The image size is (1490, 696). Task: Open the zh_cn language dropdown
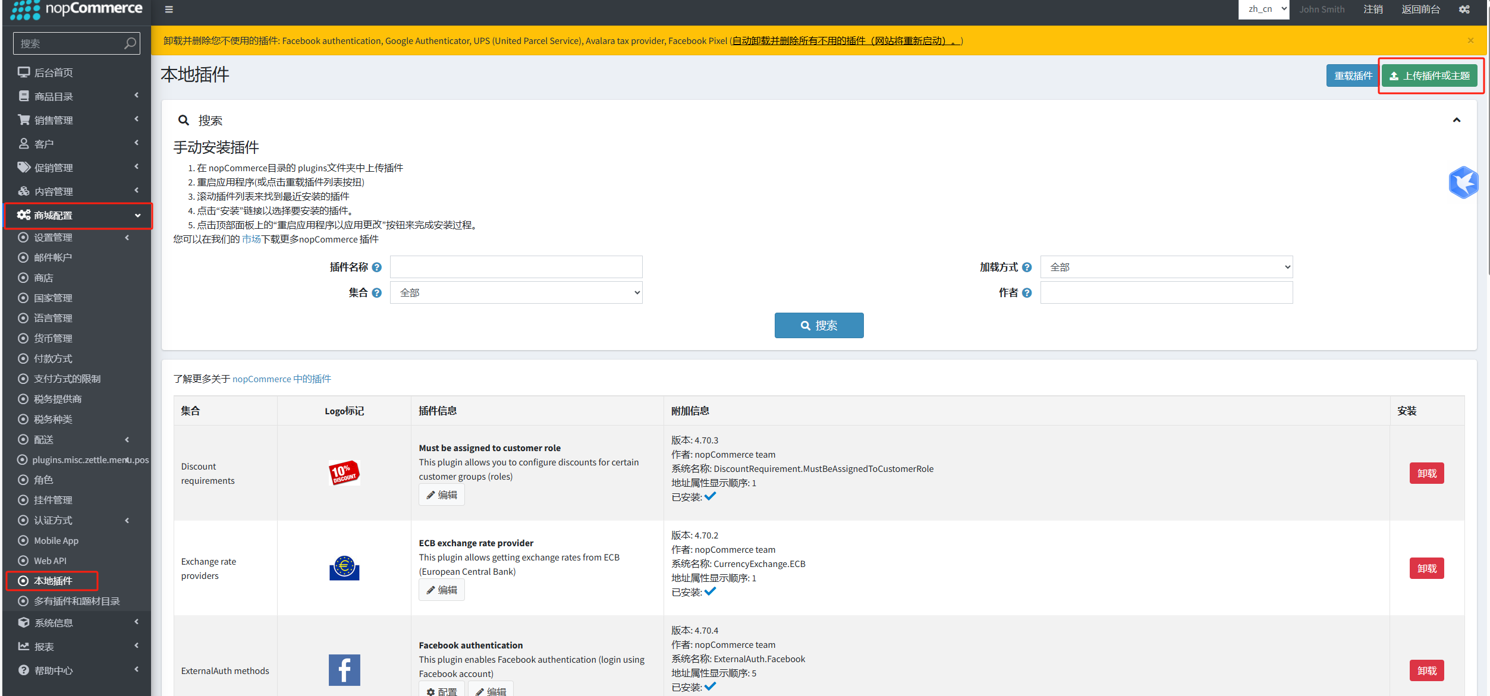1263,9
